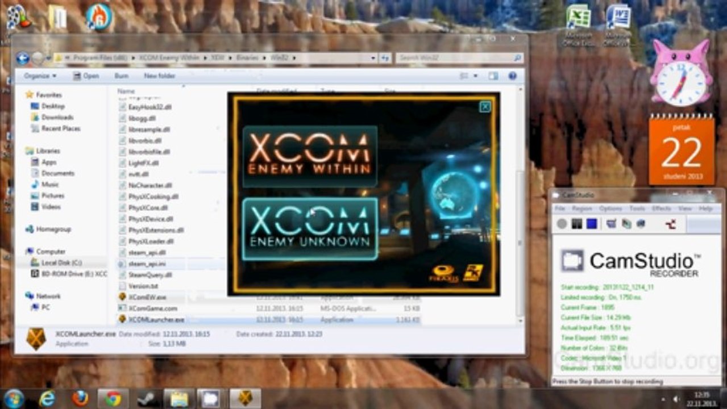Open Google Chrome from taskbar

click(113, 399)
